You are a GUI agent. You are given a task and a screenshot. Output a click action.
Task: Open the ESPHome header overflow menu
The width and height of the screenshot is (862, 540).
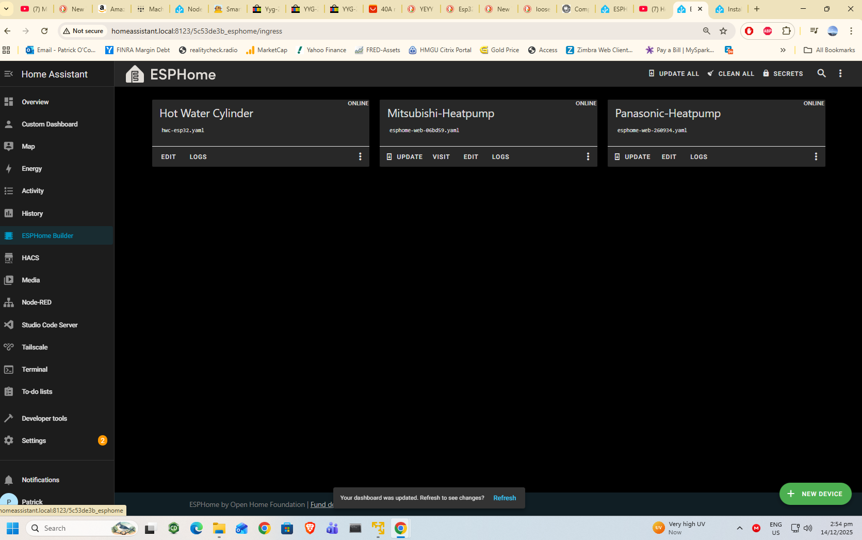coord(840,74)
